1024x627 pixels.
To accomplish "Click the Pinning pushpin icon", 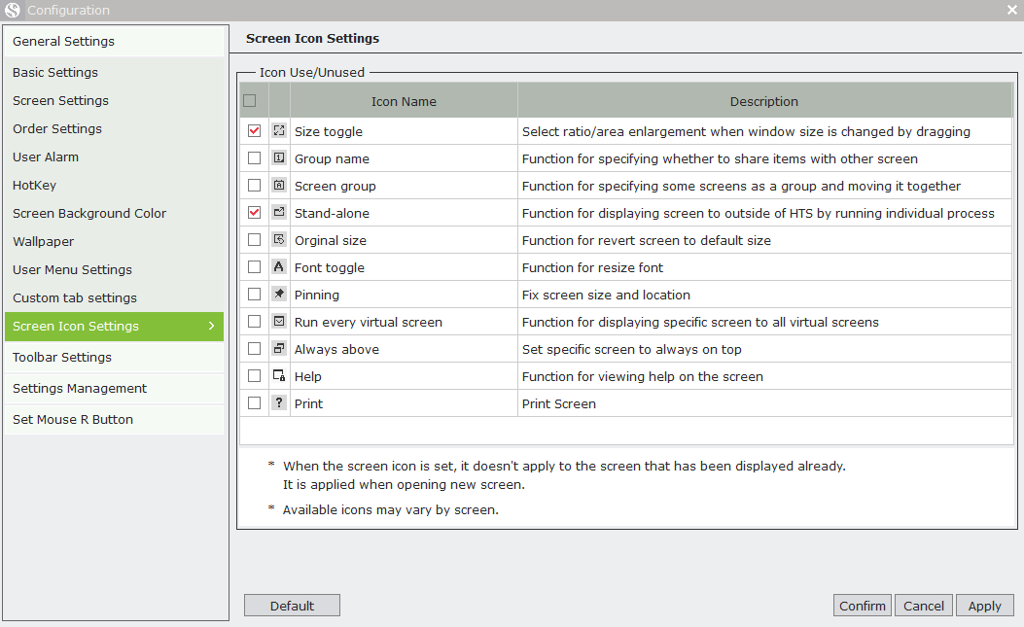I will [279, 294].
